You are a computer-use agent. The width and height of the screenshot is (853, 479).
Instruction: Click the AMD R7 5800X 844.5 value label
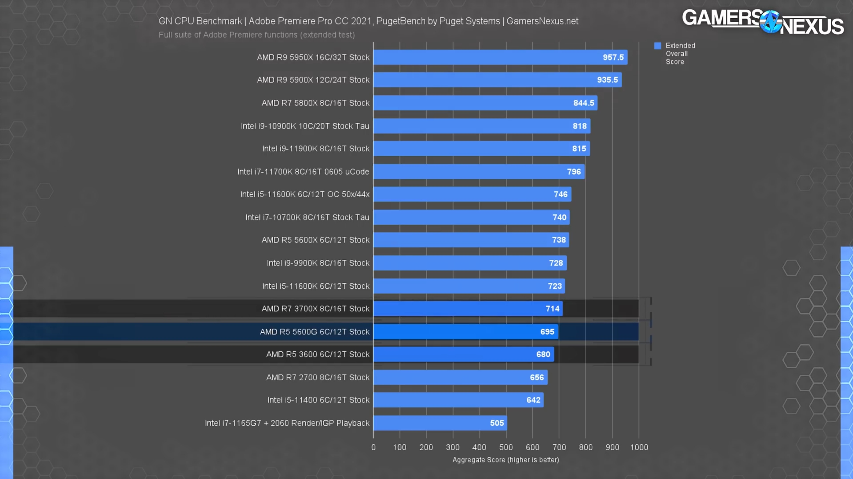pyautogui.click(x=583, y=103)
